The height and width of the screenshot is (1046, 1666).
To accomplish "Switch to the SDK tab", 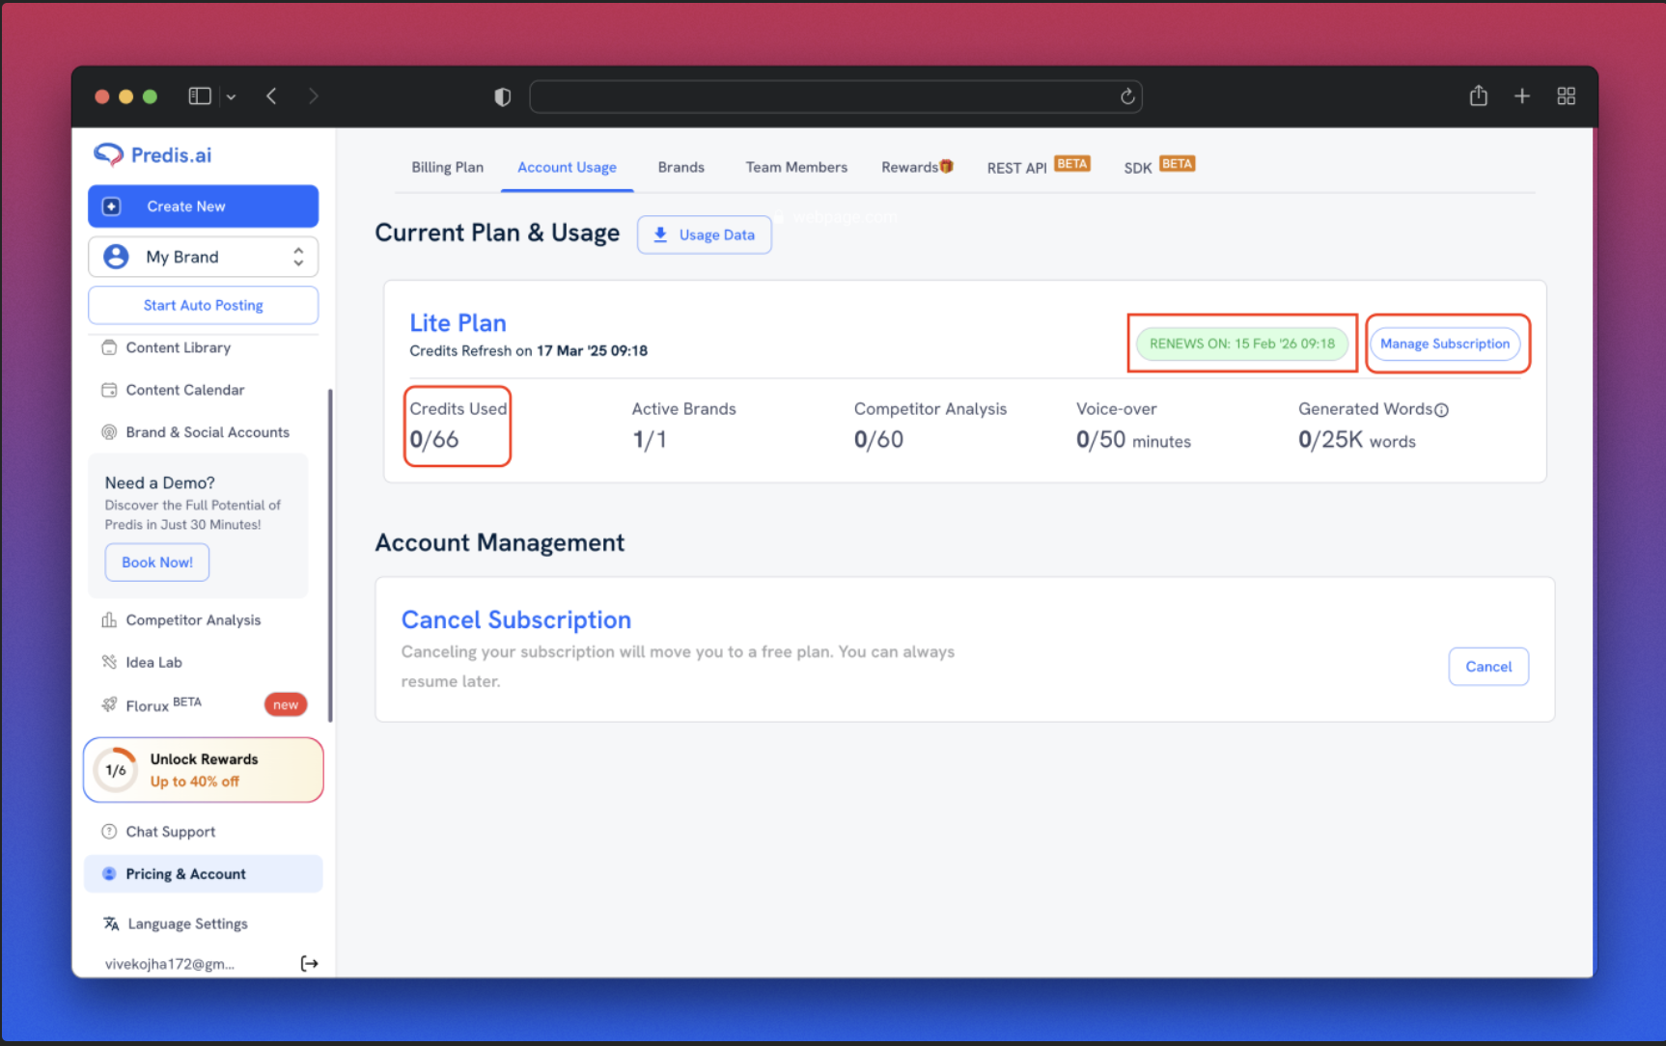I will (x=1159, y=166).
